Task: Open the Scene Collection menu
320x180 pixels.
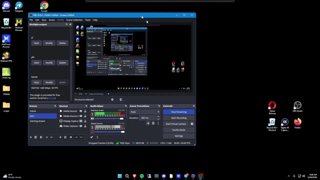Action: pos(74,20)
